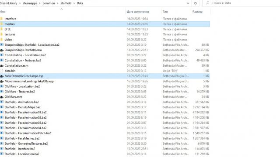Go to SteamLibrary in the breadcrumb path
Viewport: 280px width, 157px height.
9,3
